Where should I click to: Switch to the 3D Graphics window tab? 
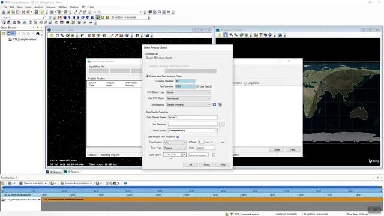click(x=53, y=172)
